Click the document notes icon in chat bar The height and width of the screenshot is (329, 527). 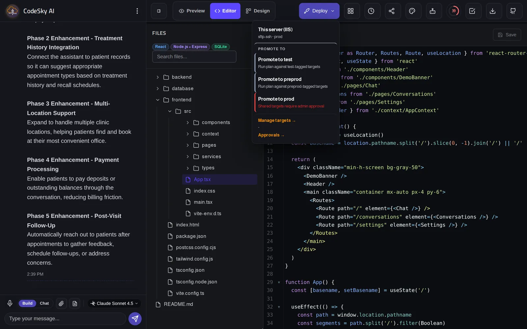75,303
